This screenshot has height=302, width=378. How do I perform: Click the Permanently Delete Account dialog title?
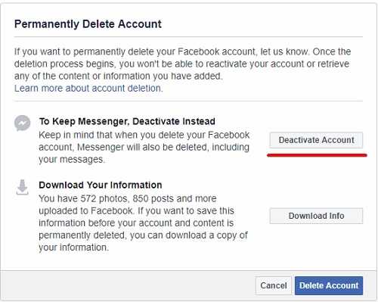[x=88, y=24]
